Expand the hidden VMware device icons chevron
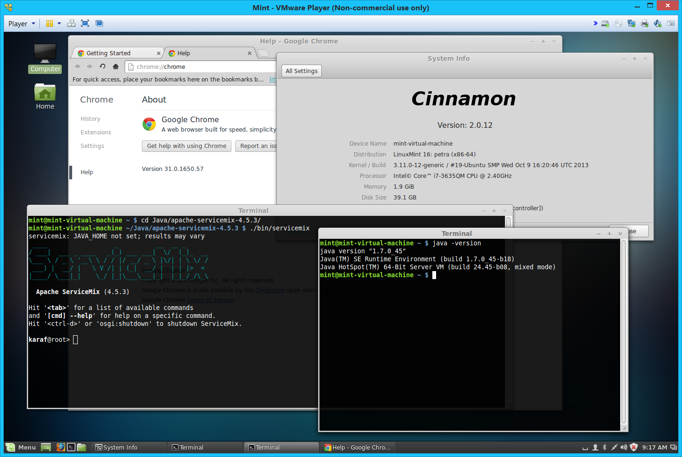This screenshot has height=457, width=682. (595, 23)
